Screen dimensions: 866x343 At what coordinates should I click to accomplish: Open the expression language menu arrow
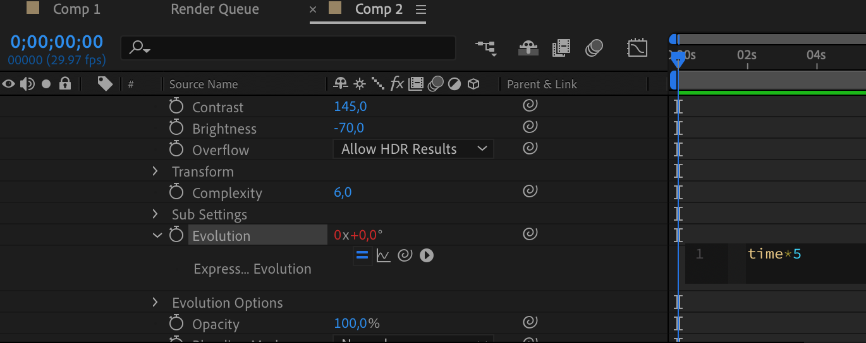427,255
